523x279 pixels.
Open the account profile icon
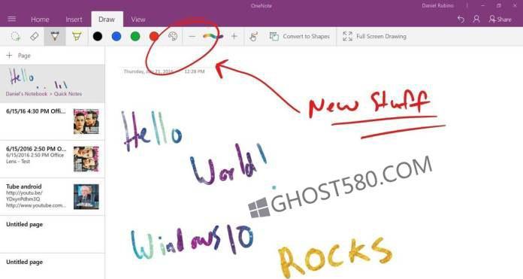click(476, 19)
